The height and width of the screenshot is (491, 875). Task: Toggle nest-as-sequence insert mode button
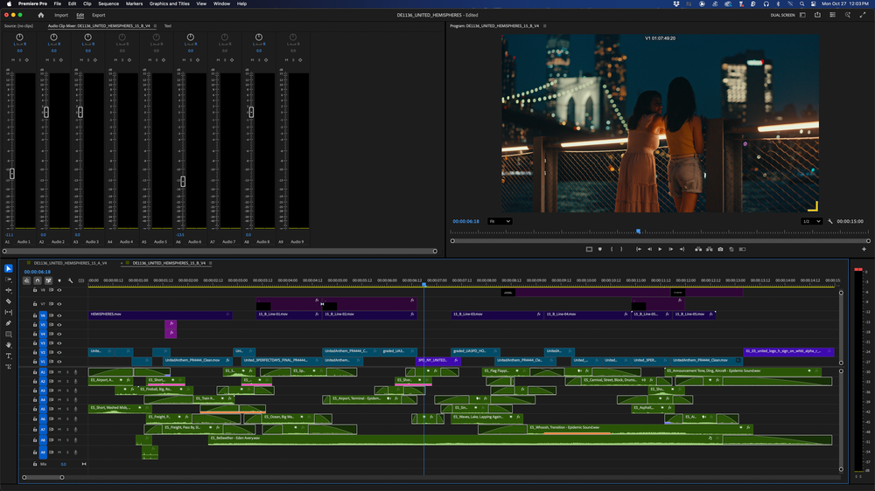tap(26, 281)
